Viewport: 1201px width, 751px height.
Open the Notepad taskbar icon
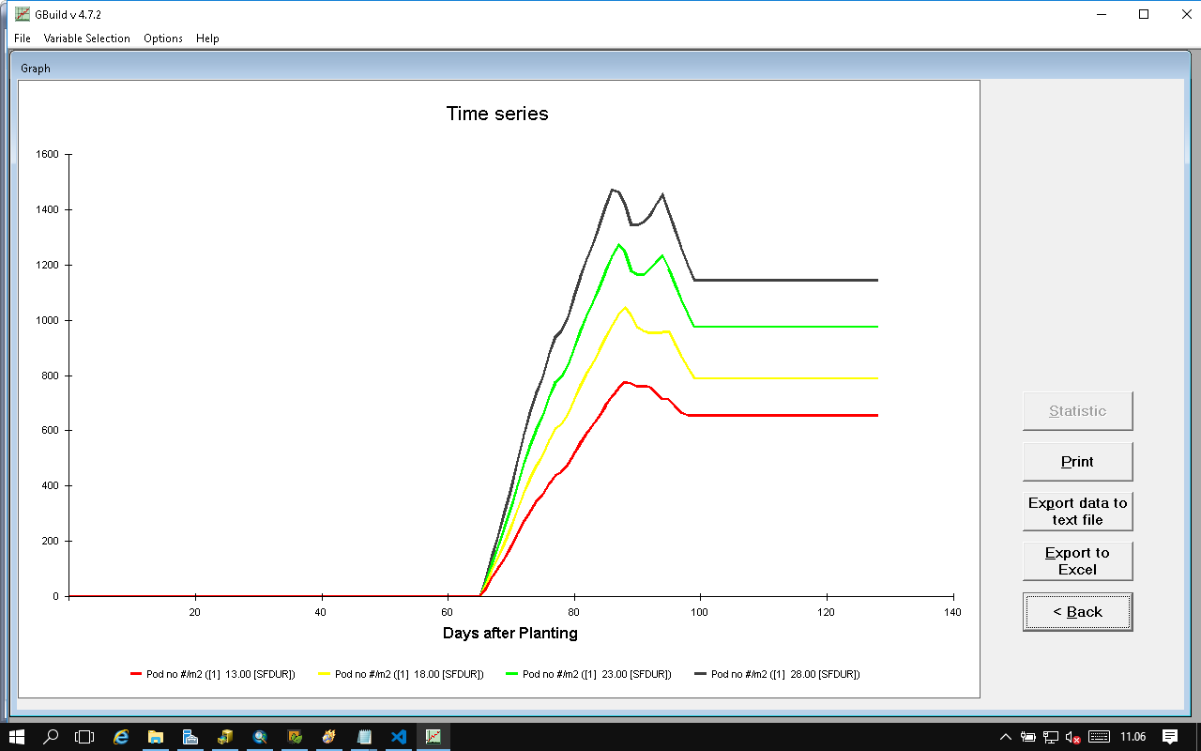(364, 737)
